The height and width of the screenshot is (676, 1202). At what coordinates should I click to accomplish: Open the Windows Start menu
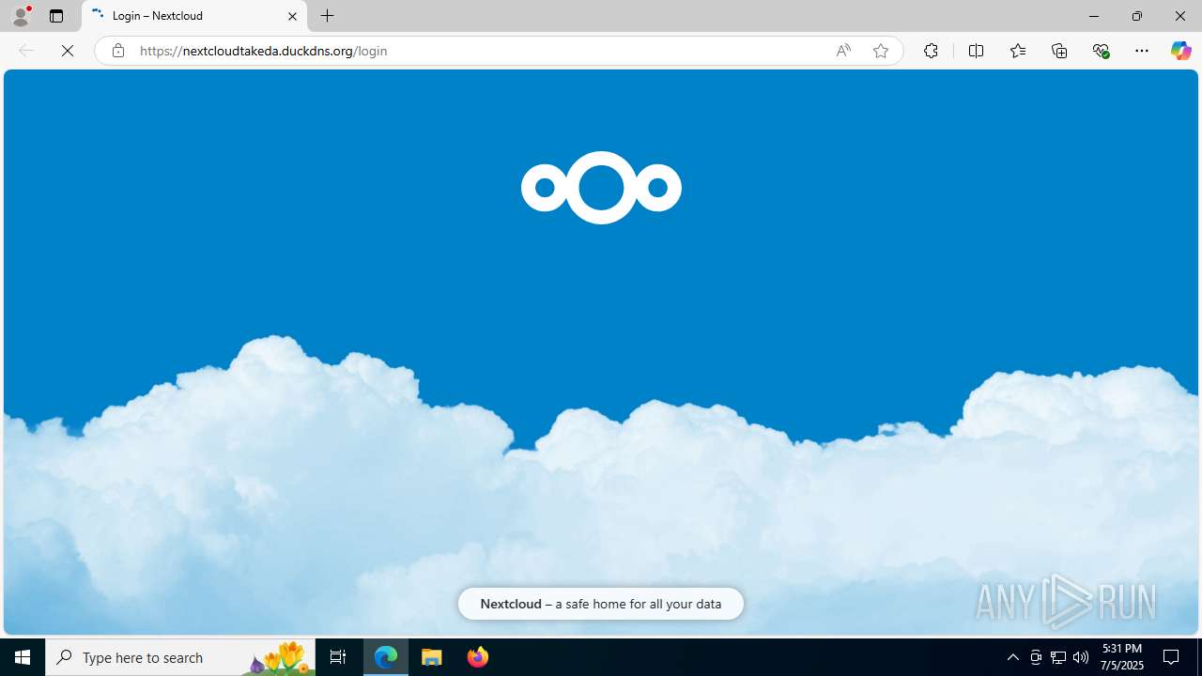point(23,657)
